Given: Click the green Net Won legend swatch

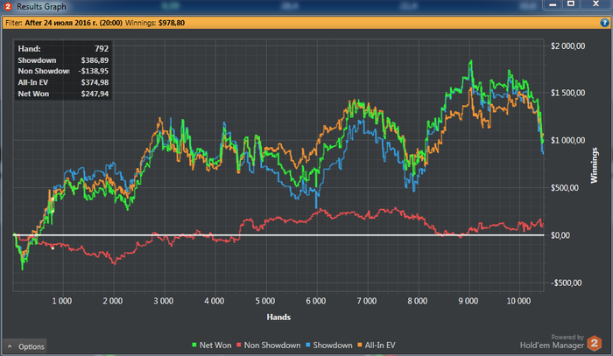Looking at the screenshot, I should coord(193,346).
